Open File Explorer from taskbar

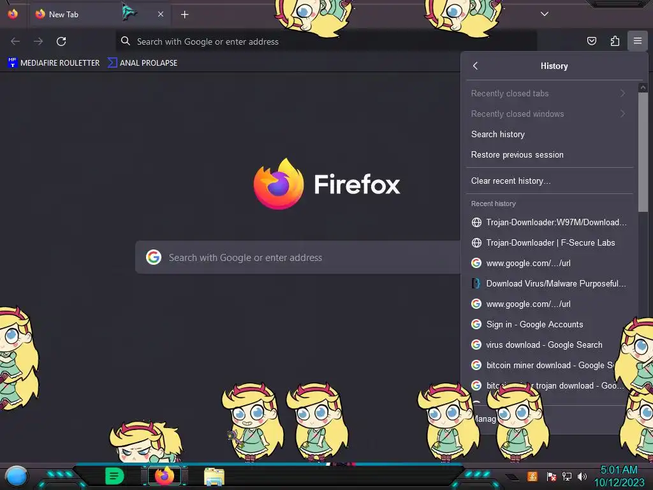pyautogui.click(x=214, y=476)
